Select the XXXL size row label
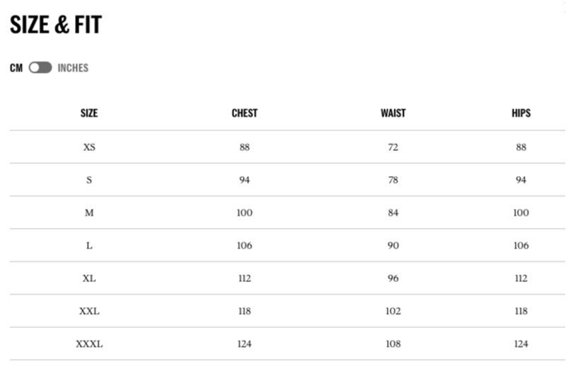566x381 pixels. [x=89, y=344]
